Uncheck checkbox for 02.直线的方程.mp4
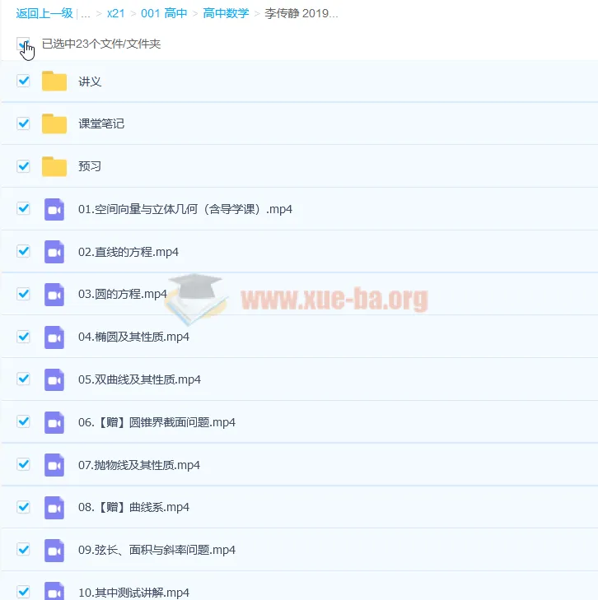 point(23,251)
